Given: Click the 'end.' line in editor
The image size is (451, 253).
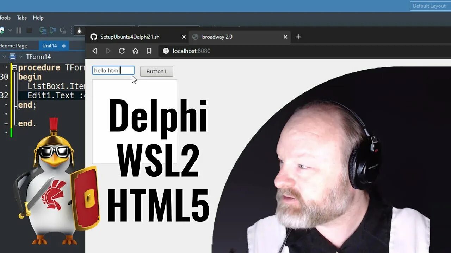Looking at the screenshot, I should (27, 123).
